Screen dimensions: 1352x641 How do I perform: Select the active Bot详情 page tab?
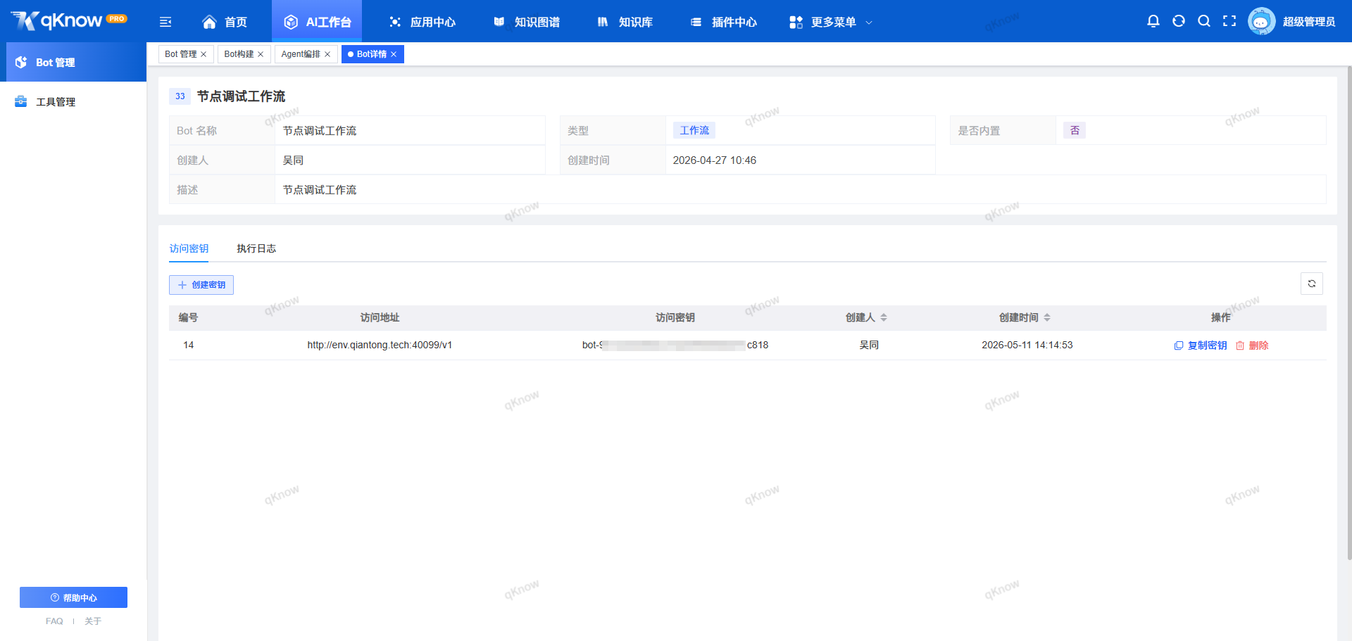tap(372, 54)
